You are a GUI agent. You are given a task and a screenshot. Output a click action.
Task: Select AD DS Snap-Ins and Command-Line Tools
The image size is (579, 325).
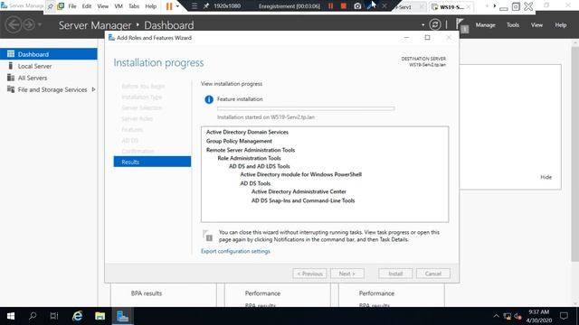point(303,200)
